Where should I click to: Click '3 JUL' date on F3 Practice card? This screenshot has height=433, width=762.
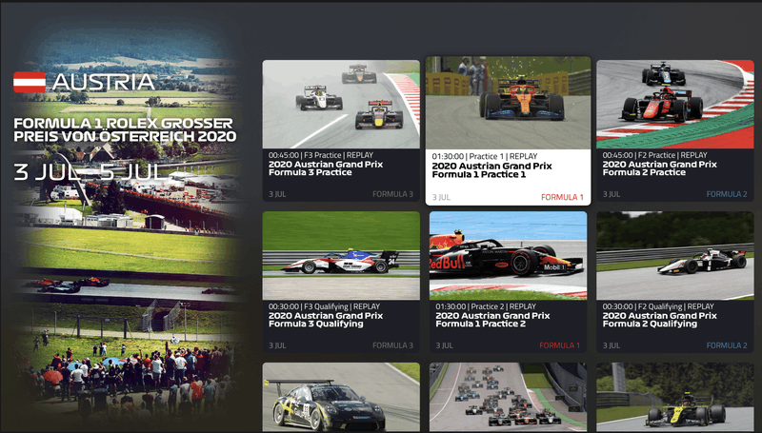277,194
